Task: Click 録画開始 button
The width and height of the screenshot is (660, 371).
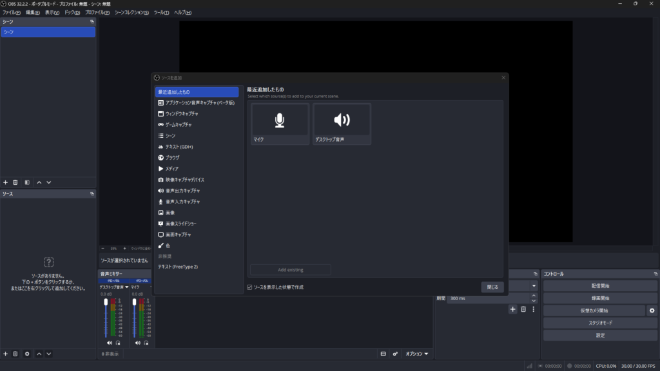Action: coord(600,298)
